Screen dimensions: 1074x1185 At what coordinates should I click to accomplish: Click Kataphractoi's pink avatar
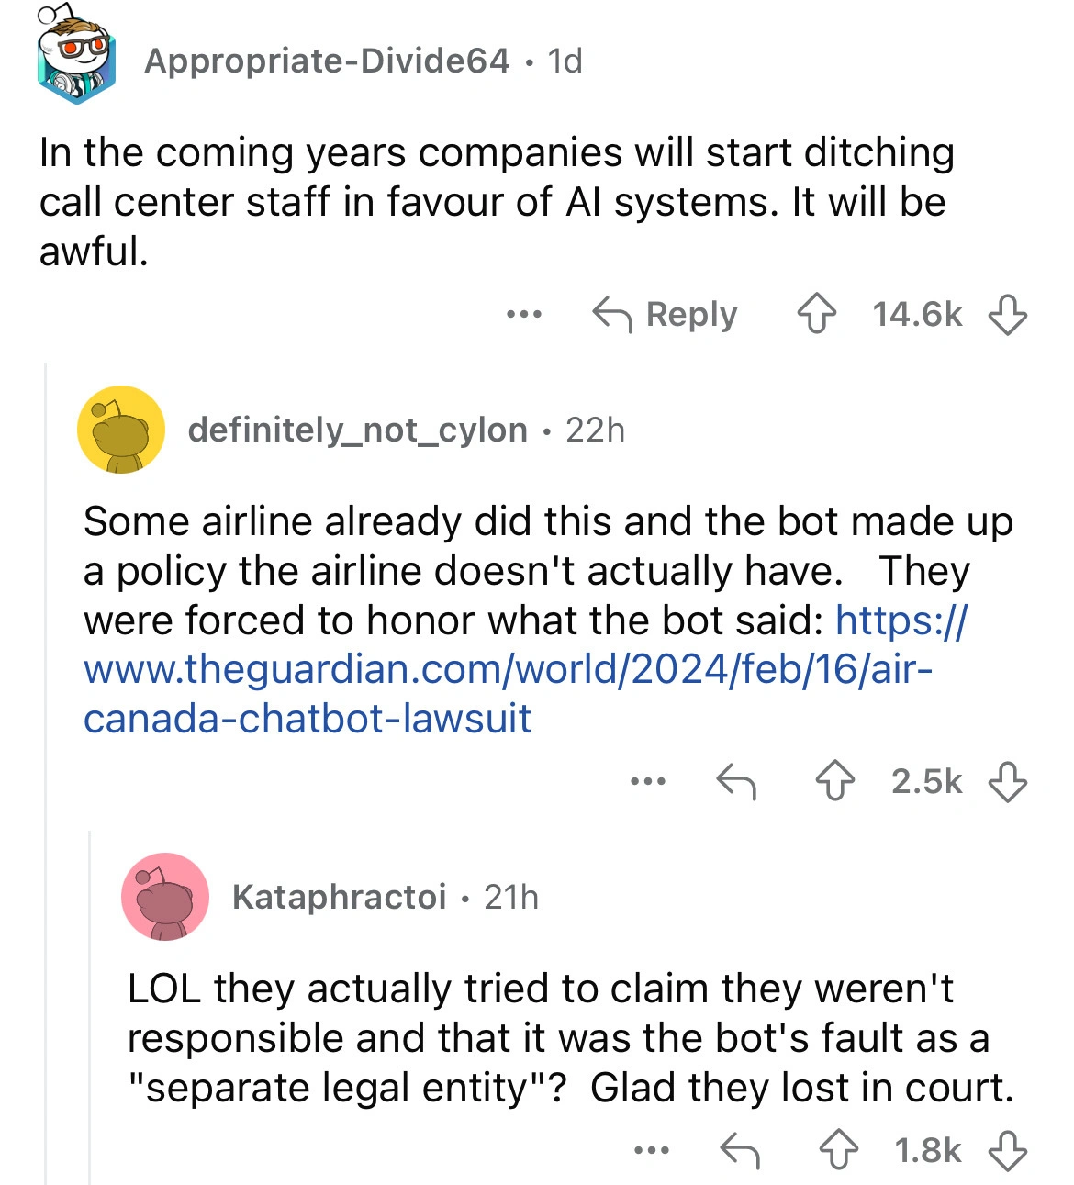tap(165, 897)
